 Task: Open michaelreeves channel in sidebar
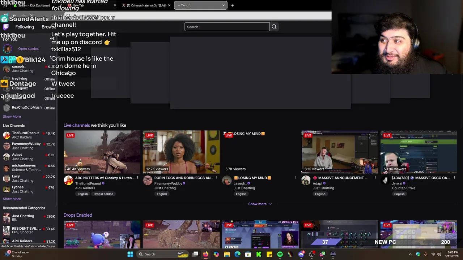(x=29, y=168)
